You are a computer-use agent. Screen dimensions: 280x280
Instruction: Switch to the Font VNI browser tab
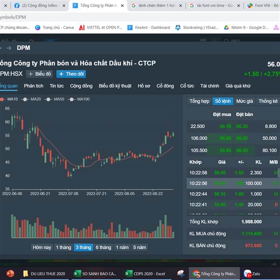(x=262, y=6)
